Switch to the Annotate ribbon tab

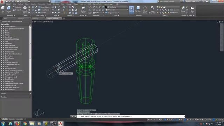(x=56, y=4)
